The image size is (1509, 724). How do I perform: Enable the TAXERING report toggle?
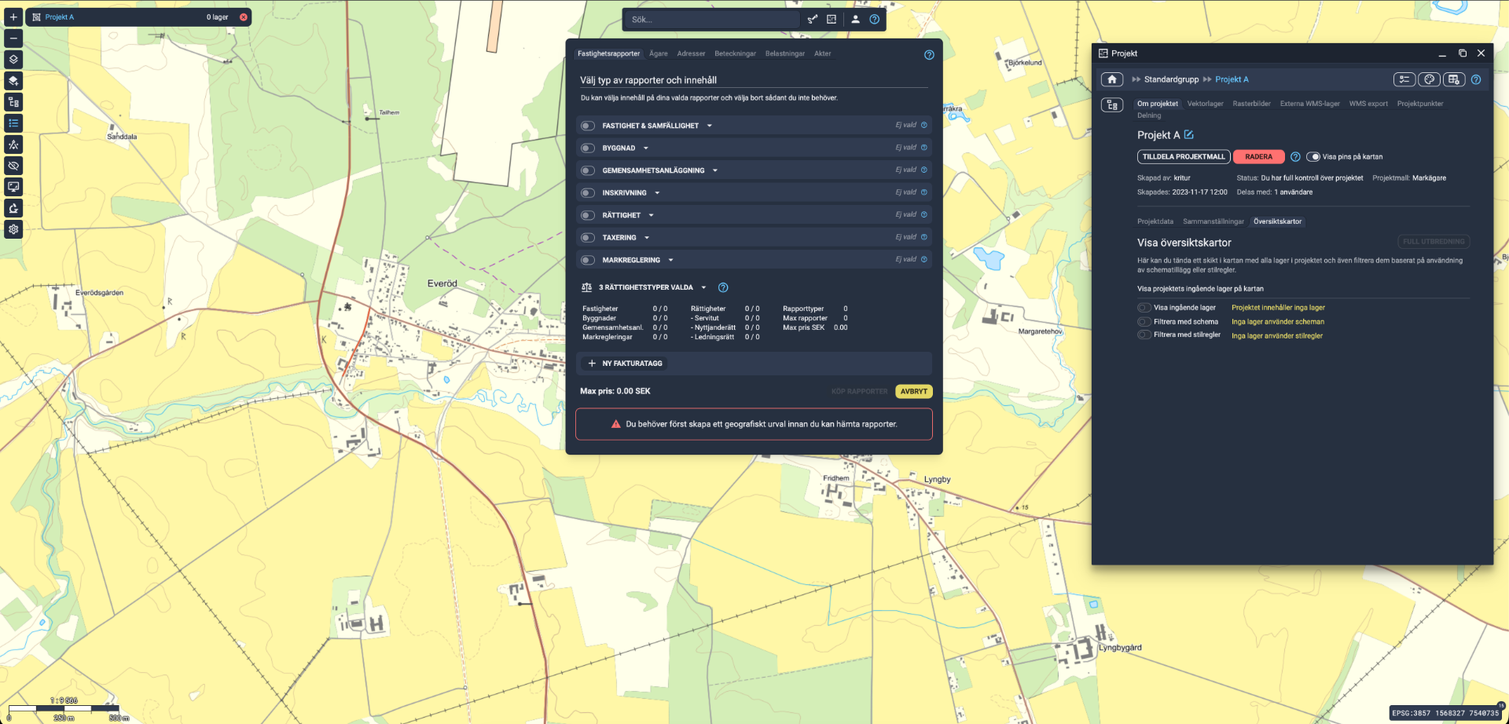587,238
